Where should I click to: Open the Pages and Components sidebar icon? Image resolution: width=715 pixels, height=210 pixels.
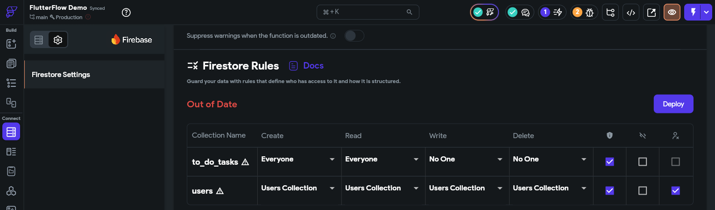11,63
